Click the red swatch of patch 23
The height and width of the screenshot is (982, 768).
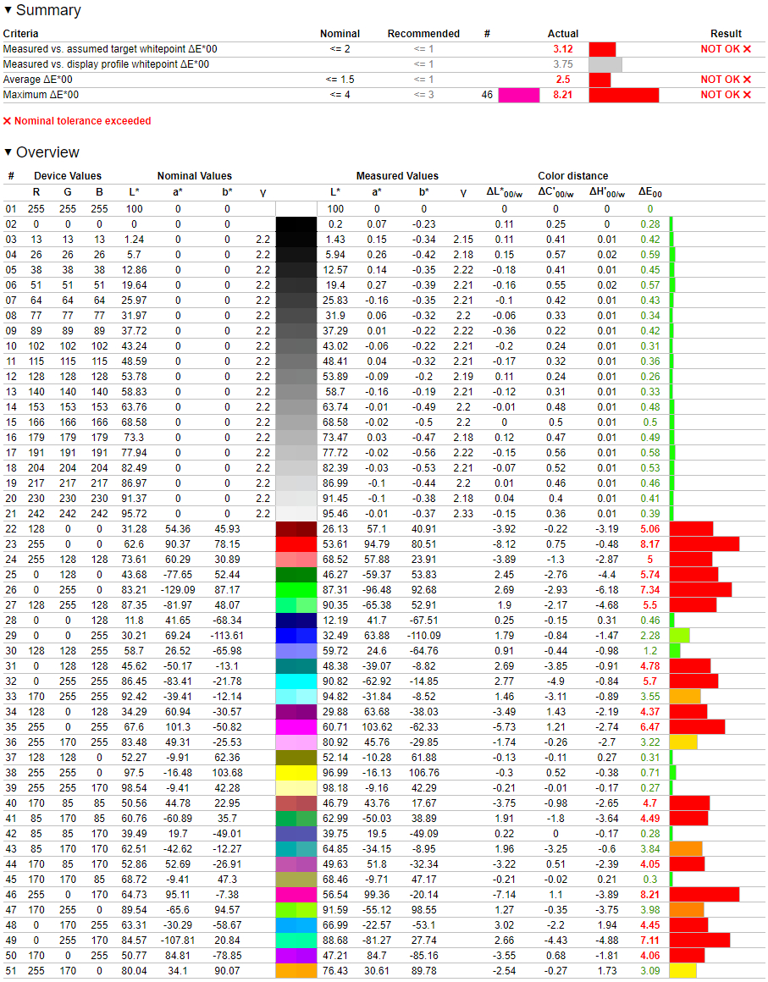pyautogui.click(x=296, y=544)
